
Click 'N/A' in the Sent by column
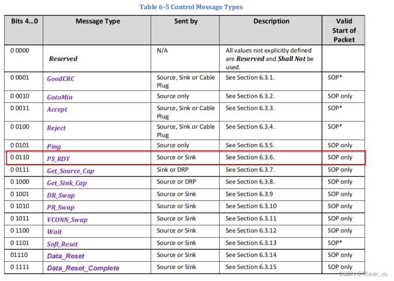click(162, 51)
